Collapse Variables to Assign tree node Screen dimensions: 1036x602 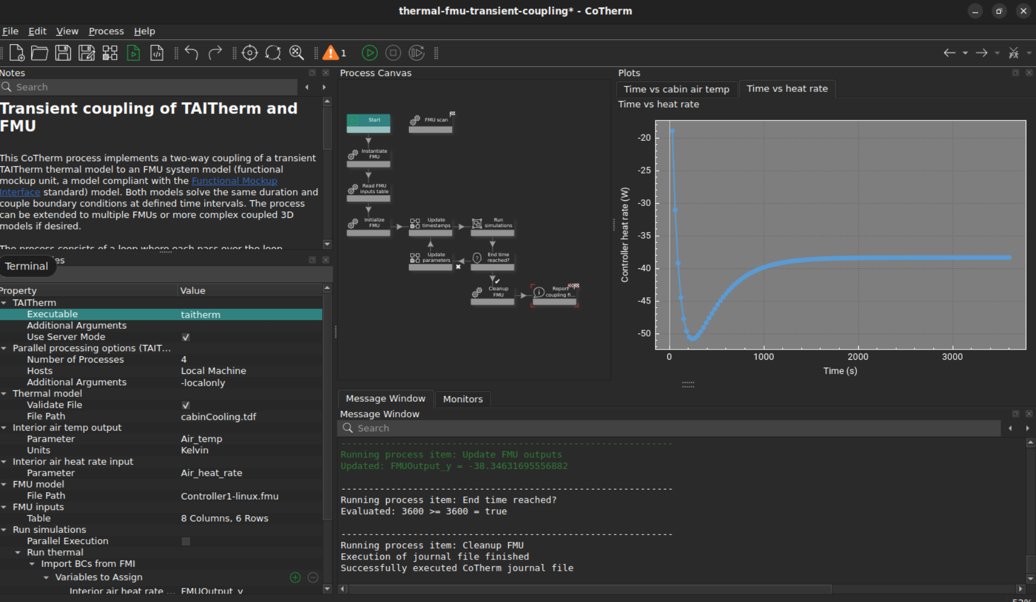(x=47, y=578)
